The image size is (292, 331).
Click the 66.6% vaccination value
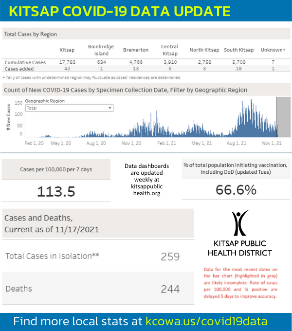point(236,190)
